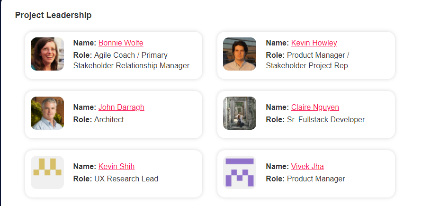Visit the Claire Nguyen name link
The height and width of the screenshot is (206, 421).
[x=315, y=107]
